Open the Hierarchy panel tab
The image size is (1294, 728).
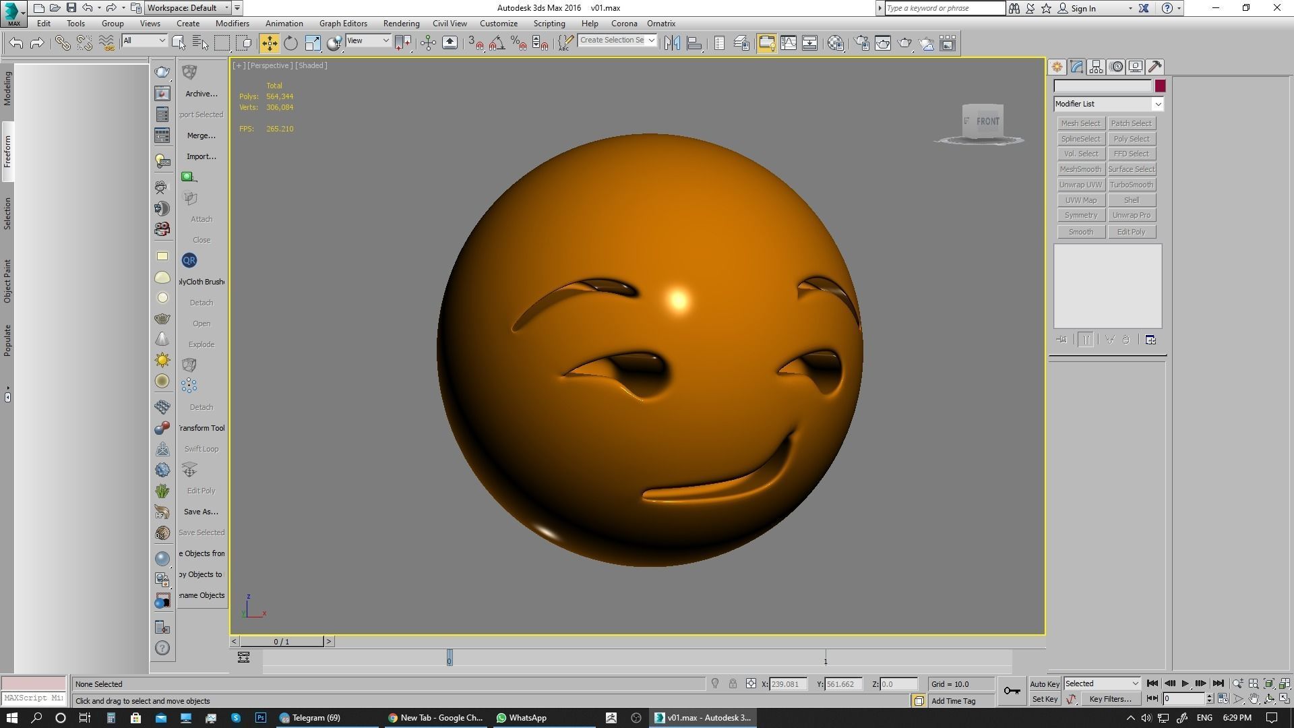pyautogui.click(x=1096, y=67)
